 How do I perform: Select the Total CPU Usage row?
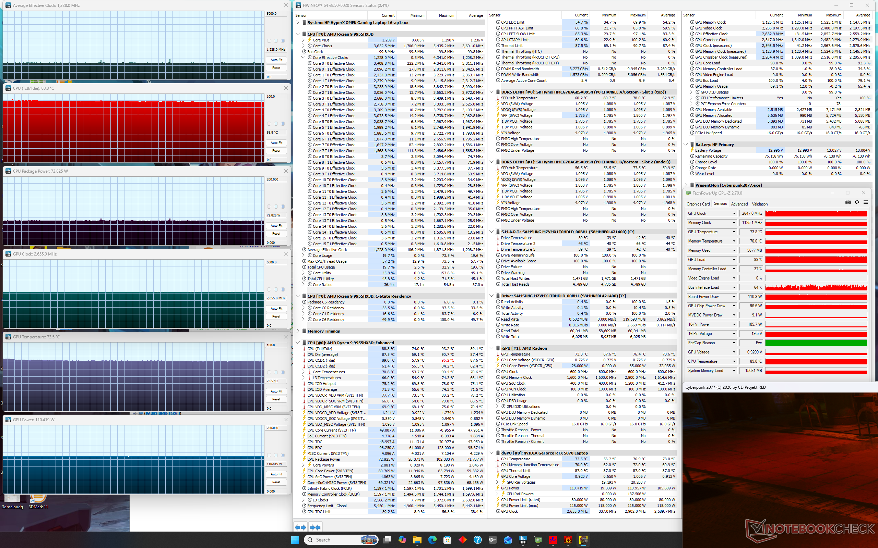390,267
